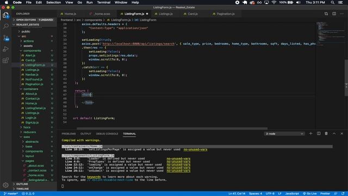348x196 pixels.
Task: Expand the actions folder
Action: pyautogui.click(x=28, y=41)
